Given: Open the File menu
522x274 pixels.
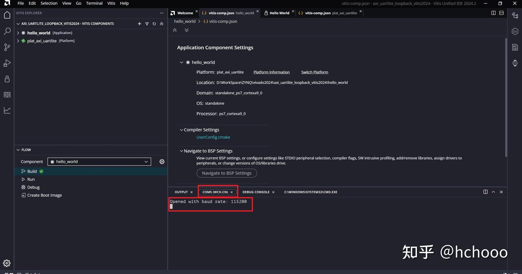Looking at the screenshot, I should click(x=21, y=3).
